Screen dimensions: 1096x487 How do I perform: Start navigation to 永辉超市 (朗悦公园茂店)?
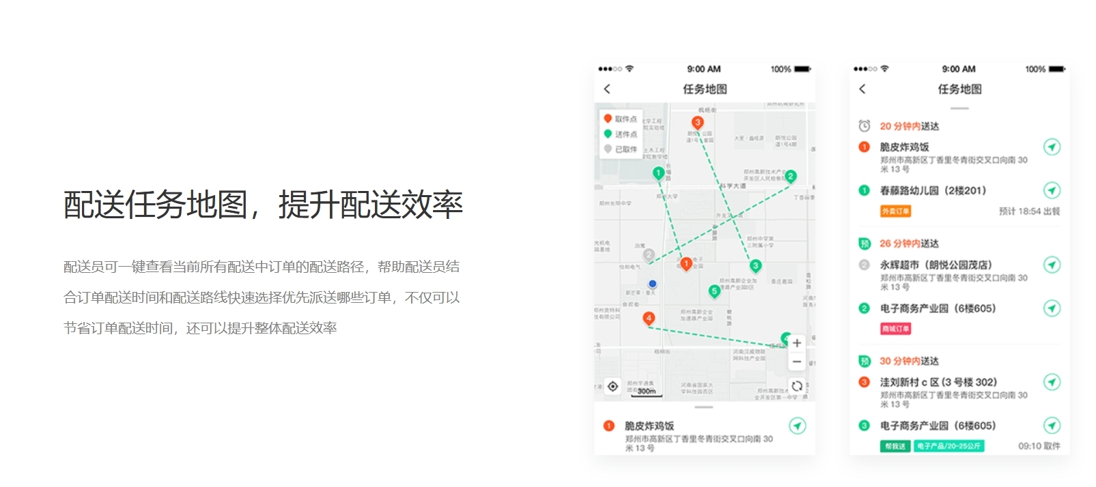click(x=1052, y=265)
